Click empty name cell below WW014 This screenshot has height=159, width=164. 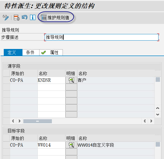[x=51, y=152]
